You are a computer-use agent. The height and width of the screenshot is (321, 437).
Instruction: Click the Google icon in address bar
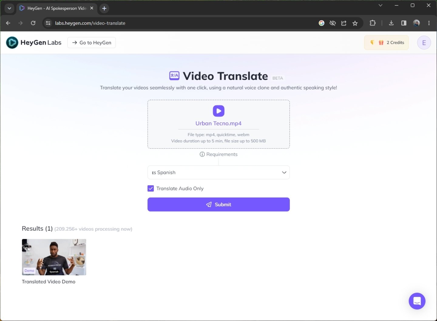click(321, 23)
